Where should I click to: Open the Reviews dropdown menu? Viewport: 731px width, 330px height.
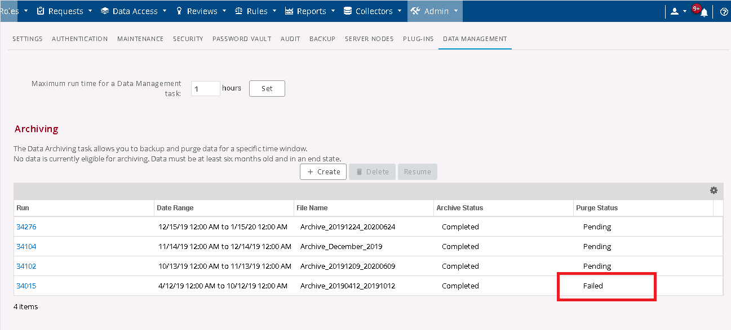pyautogui.click(x=201, y=11)
